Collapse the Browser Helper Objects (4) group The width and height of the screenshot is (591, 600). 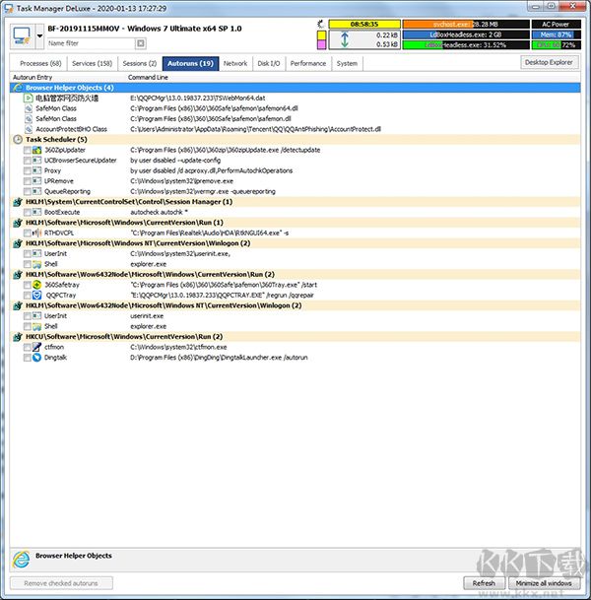(295, 88)
